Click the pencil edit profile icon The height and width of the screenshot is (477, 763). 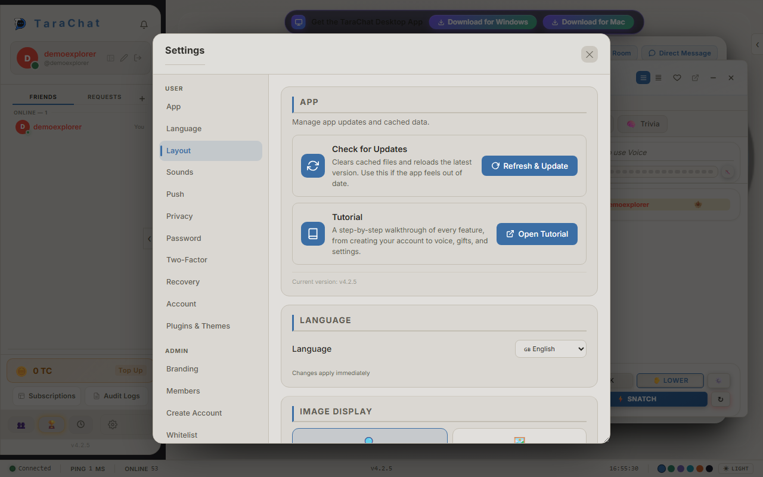click(124, 58)
